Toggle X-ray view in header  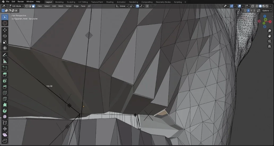click(x=253, y=6)
